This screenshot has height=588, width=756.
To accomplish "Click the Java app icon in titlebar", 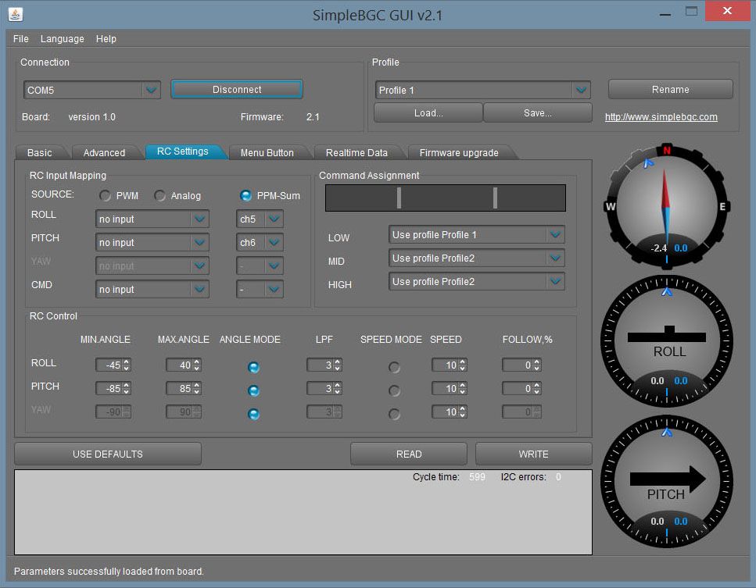I will click(x=17, y=13).
